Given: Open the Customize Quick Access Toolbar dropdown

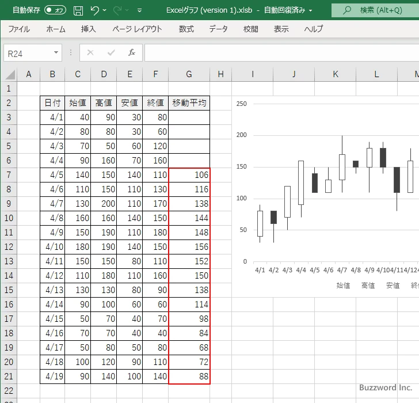Looking at the screenshot, I should point(139,10).
